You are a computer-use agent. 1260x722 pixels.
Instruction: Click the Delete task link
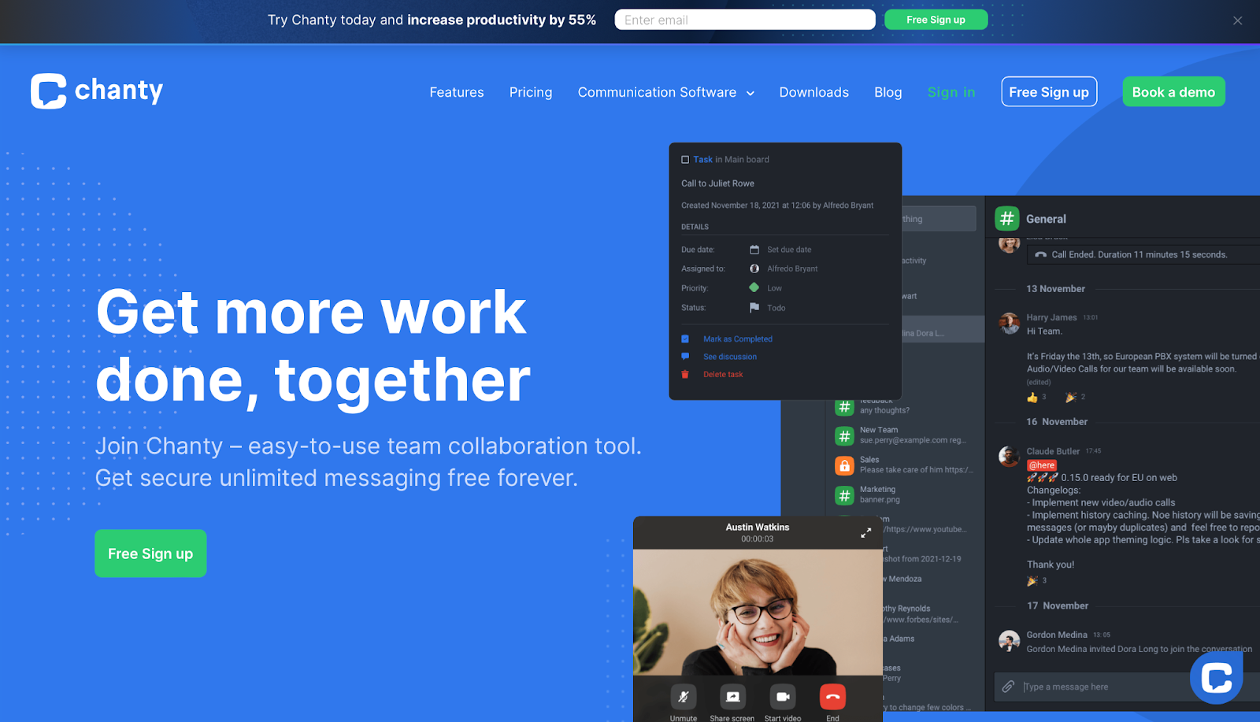click(x=723, y=375)
